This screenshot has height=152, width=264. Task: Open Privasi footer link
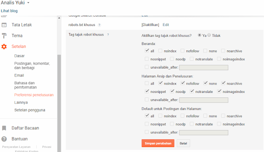pos(47,147)
